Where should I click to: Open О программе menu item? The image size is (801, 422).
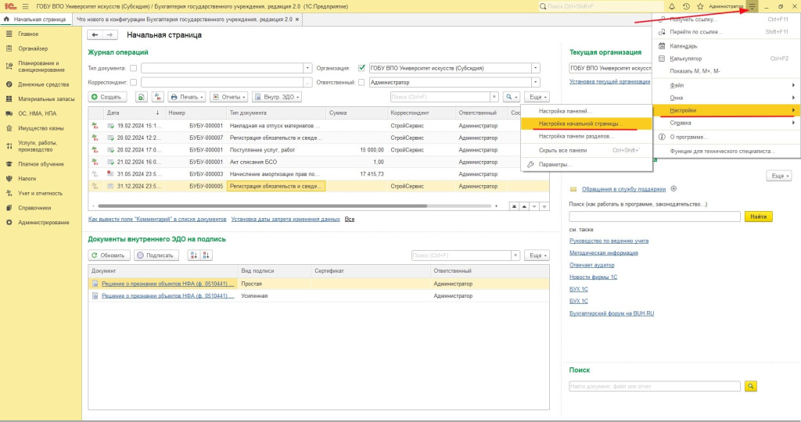pyautogui.click(x=726, y=138)
